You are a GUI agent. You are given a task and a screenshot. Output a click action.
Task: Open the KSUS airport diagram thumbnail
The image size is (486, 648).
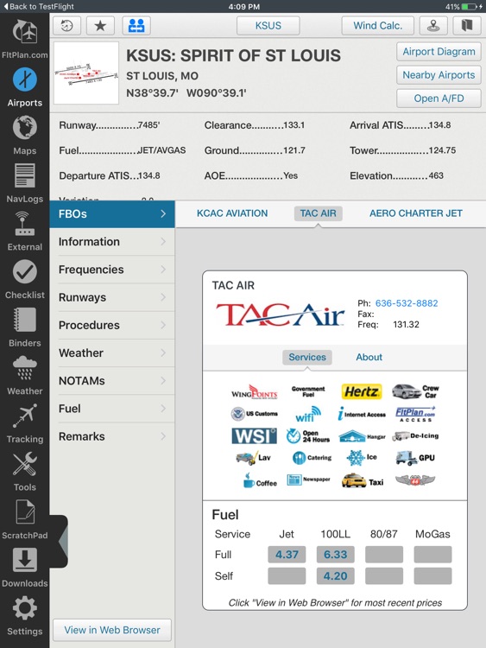(86, 73)
